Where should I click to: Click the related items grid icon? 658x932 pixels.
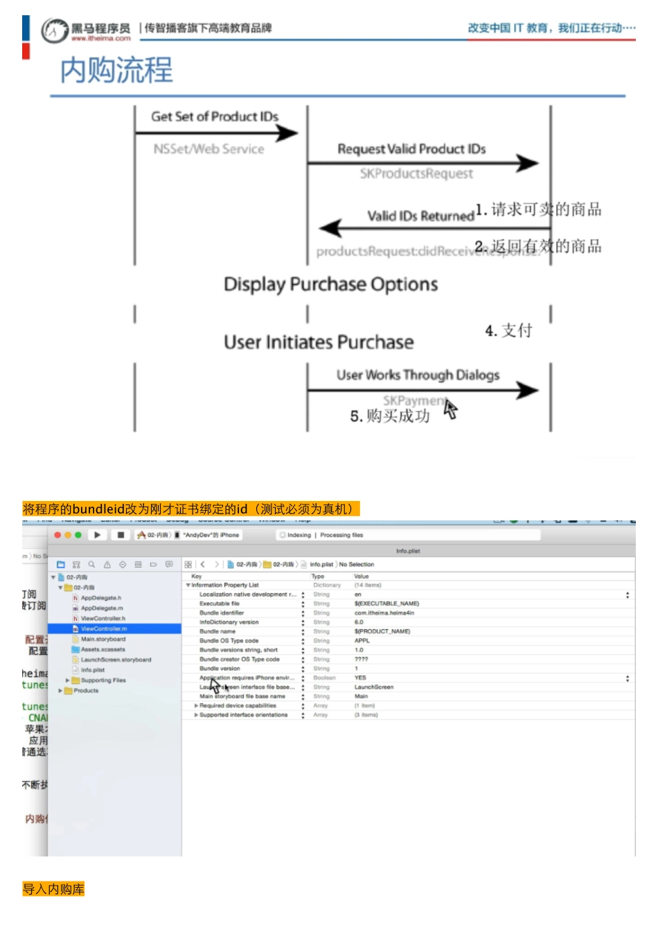pos(188,565)
